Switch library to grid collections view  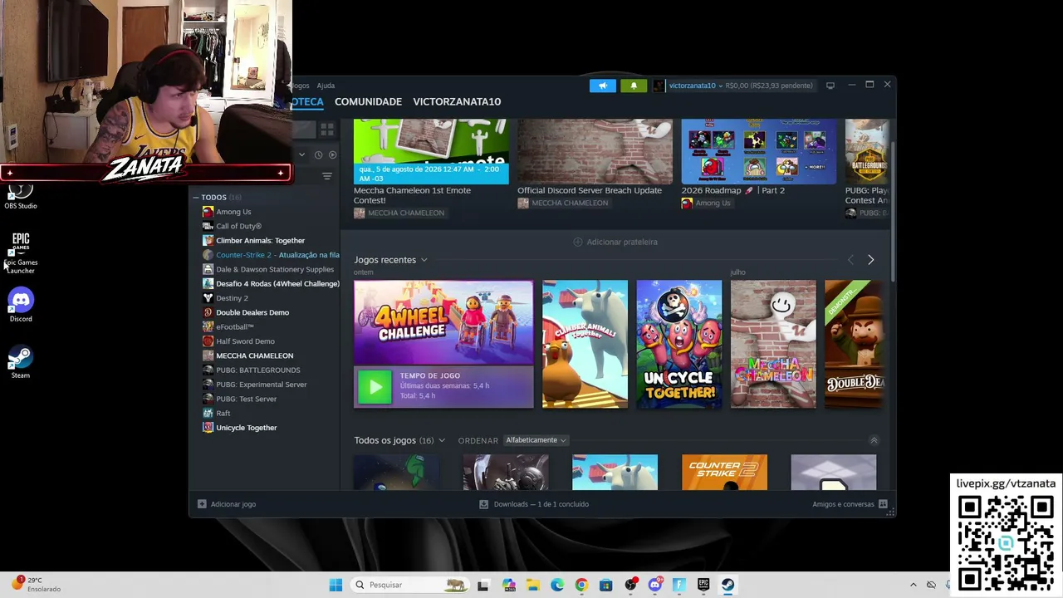pyautogui.click(x=327, y=130)
